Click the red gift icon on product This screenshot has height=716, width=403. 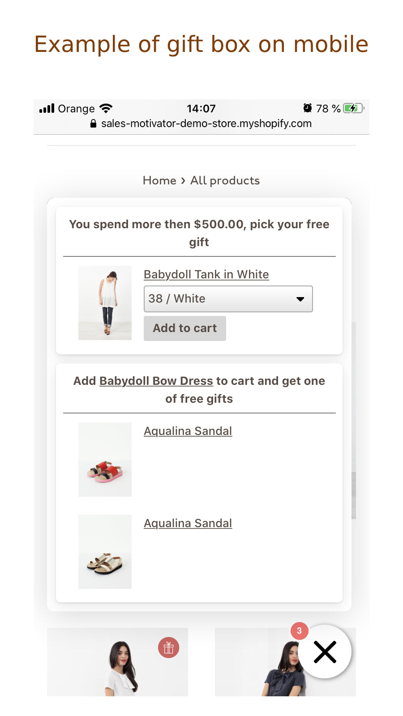168,648
